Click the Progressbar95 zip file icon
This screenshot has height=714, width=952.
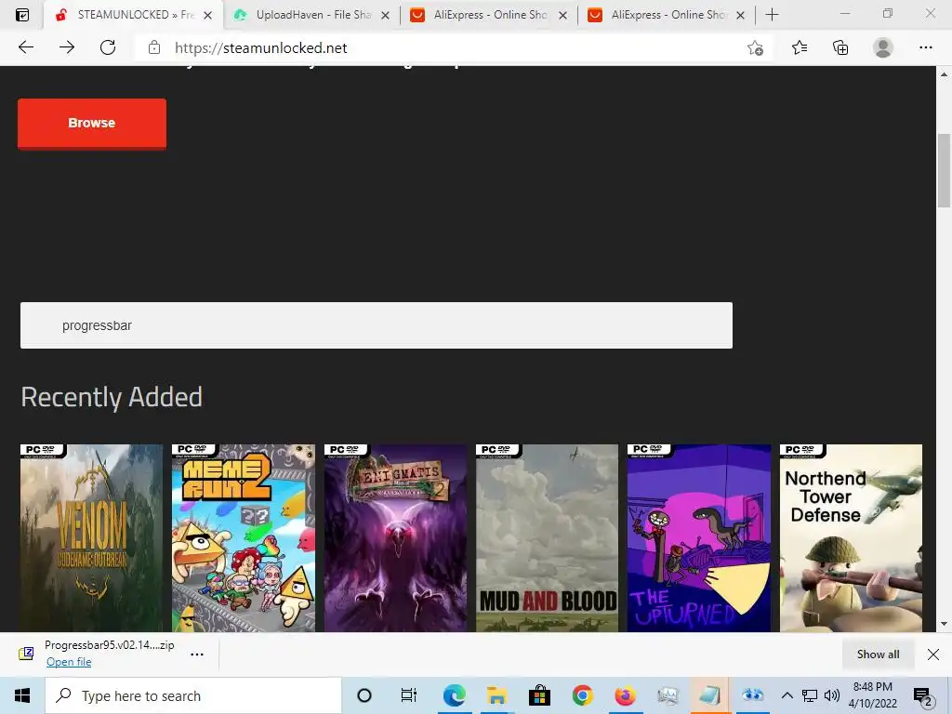[x=26, y=654]
